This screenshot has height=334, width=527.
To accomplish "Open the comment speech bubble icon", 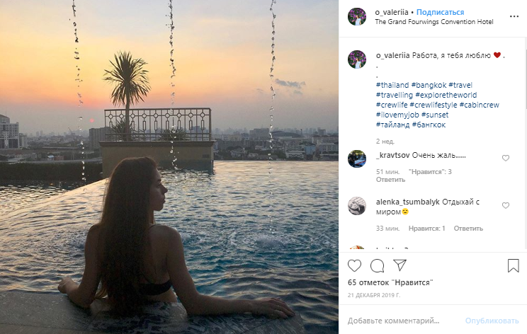I will (x=378, y=266).
